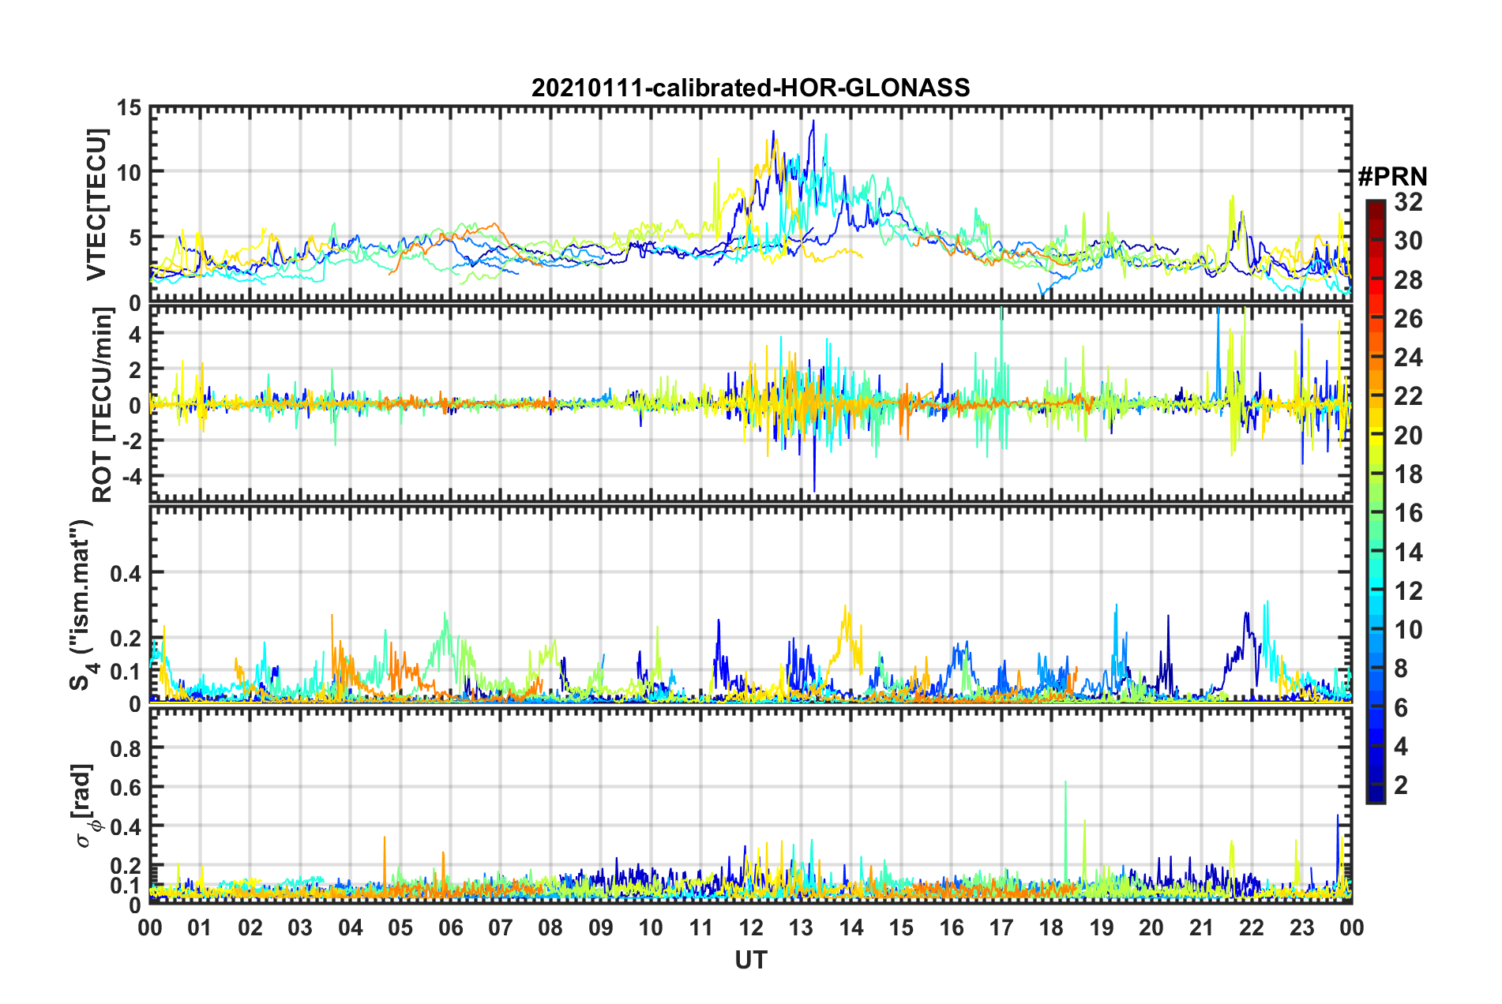Screen dimensions: 1502x1004
Task: Click the 09 hour label on the UT axis
Action: click(x=601, y=927)
